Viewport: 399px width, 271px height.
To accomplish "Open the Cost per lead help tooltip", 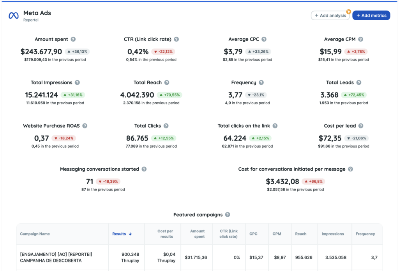I will (x=362, y=126).
